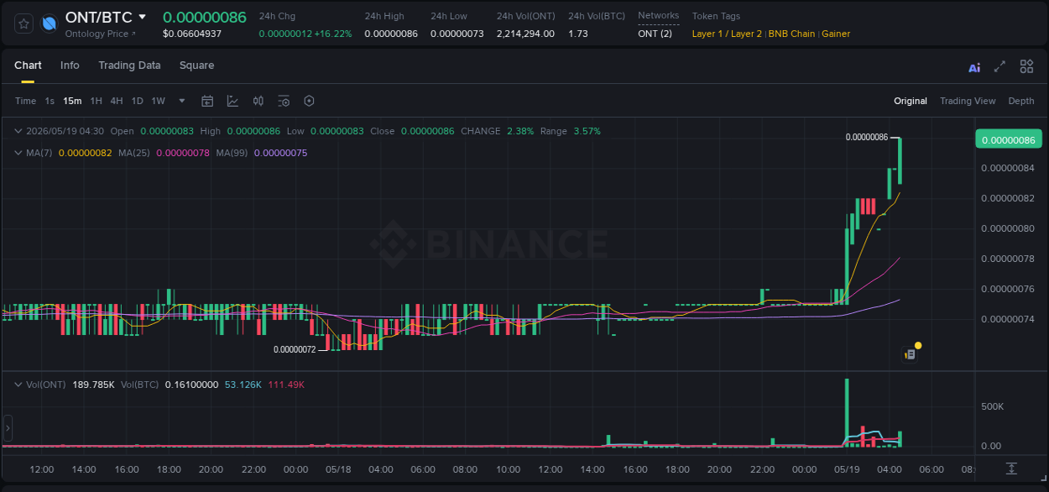1049x492 pixels.
Task: Open the AI analysis icon
Action: point(974,67)
